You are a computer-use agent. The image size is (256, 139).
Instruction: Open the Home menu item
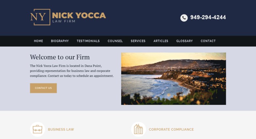click(38, 41)
